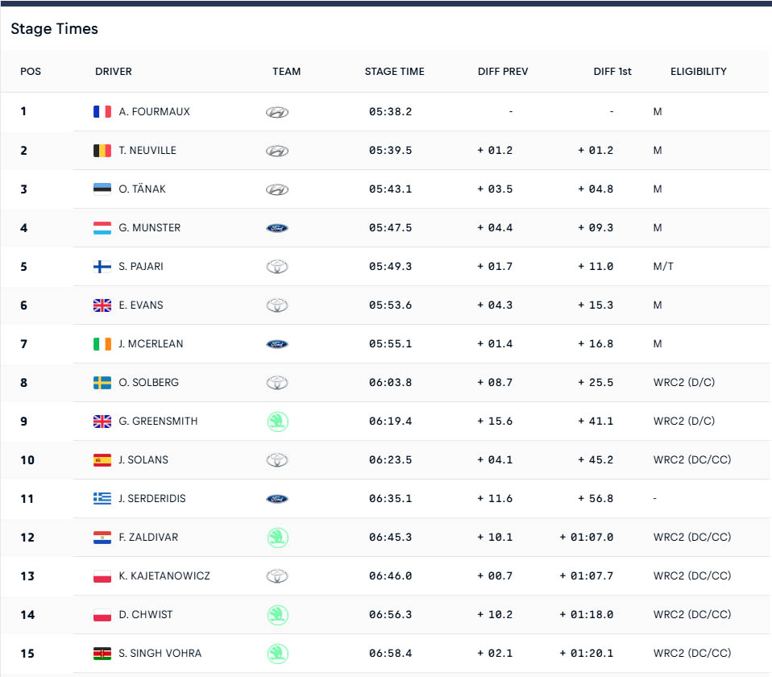Click the Toyota logo in K. Kajetanowicz's row

point(277,576)
